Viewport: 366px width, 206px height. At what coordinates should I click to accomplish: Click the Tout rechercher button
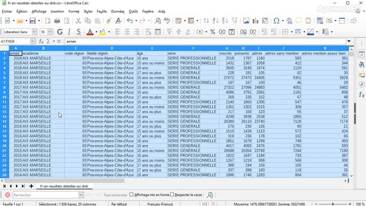pos(116,195)
